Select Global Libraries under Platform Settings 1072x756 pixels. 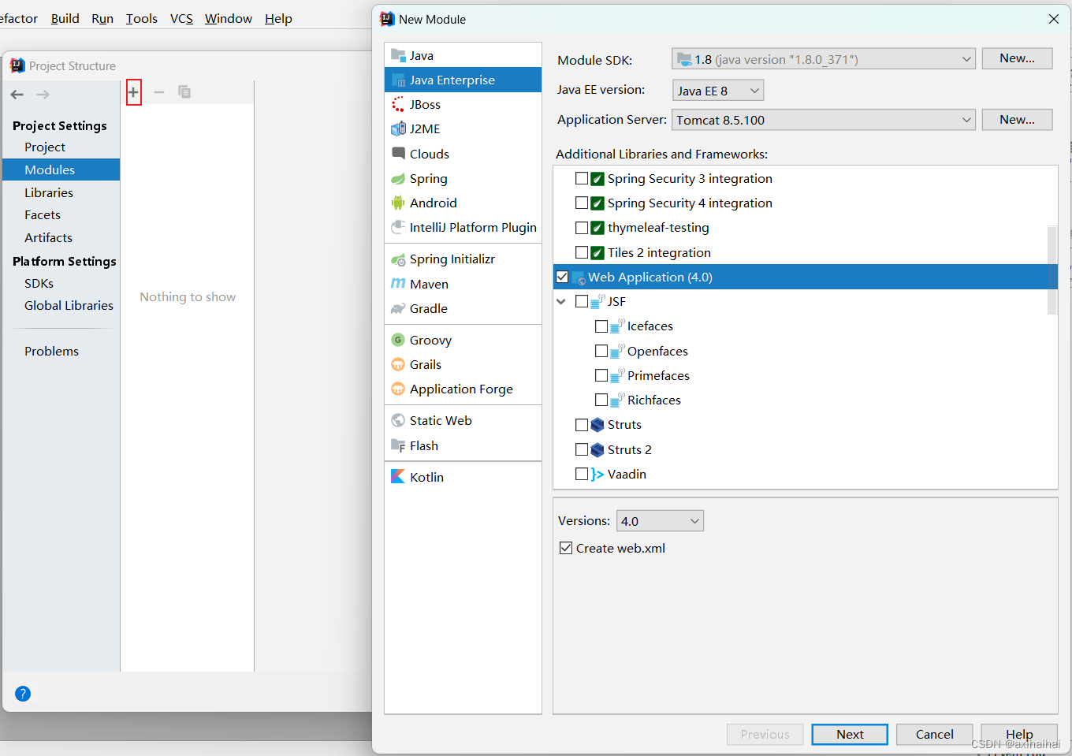click(69, 305)
